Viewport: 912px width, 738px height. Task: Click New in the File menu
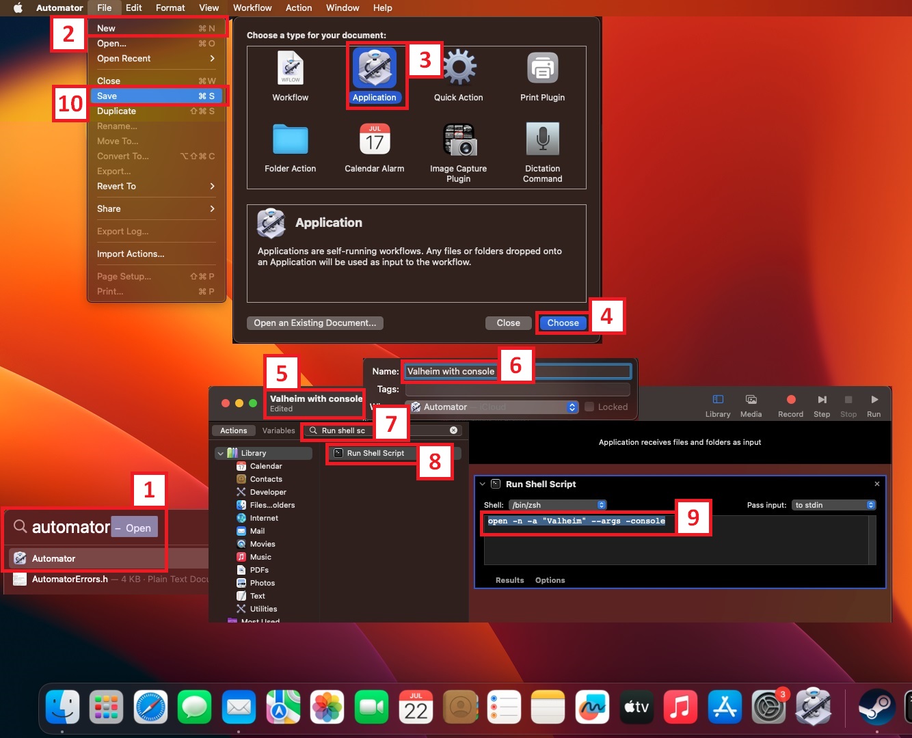point(156,29)
